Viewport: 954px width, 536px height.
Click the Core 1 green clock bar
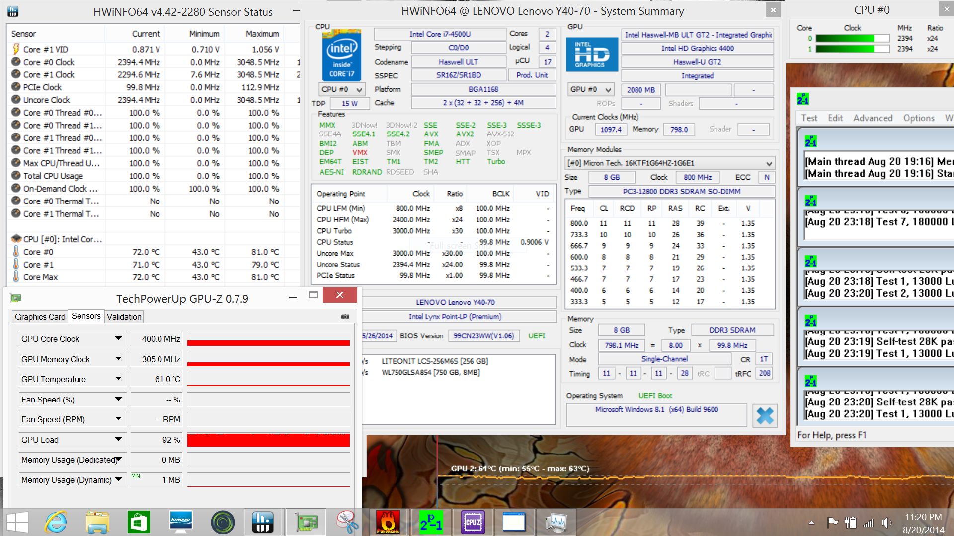click(x=853, y=49)
